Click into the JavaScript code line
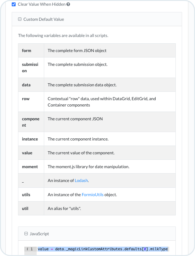 (102, 249)
